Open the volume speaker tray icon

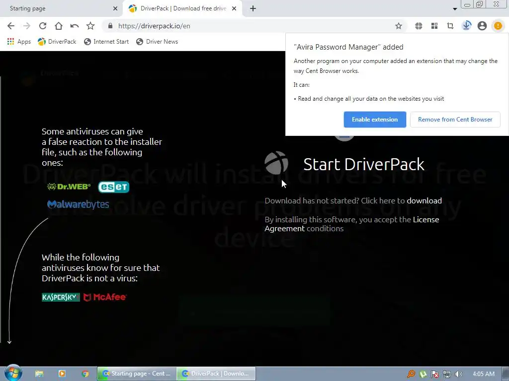[459, 374]
